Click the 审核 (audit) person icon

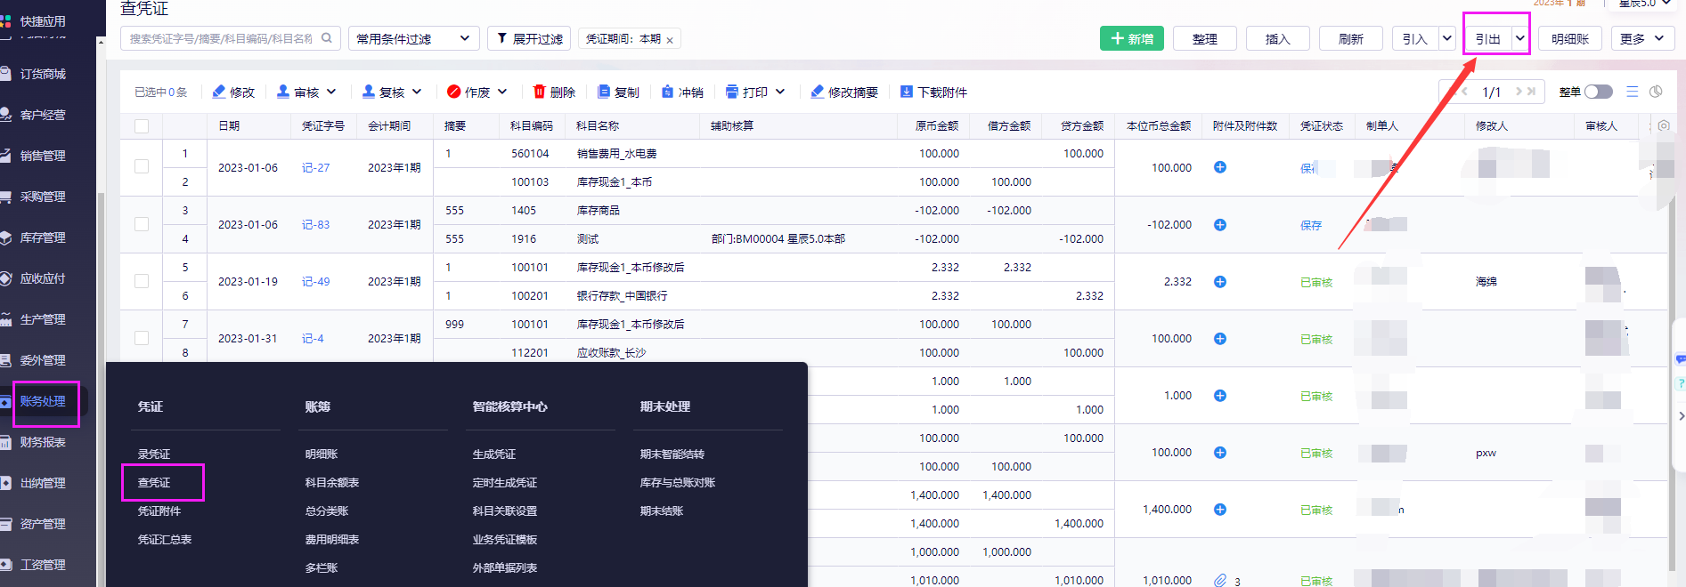283,92
